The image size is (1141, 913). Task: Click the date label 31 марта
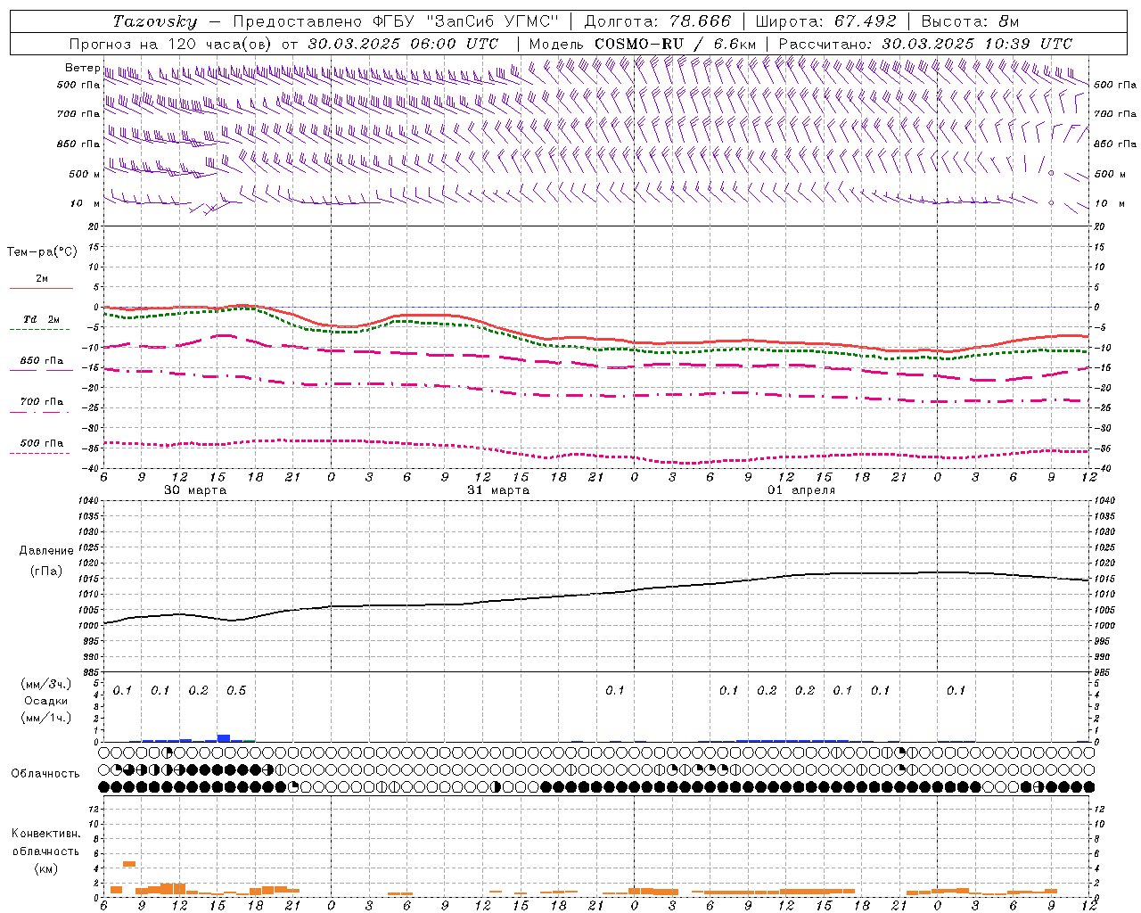498,490
